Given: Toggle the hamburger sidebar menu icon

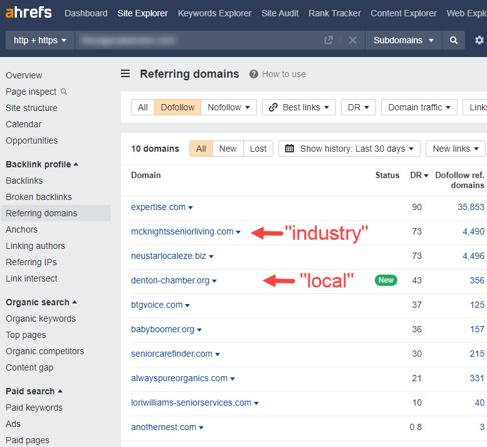Looking at the screenshot, I should pos(125,73).
